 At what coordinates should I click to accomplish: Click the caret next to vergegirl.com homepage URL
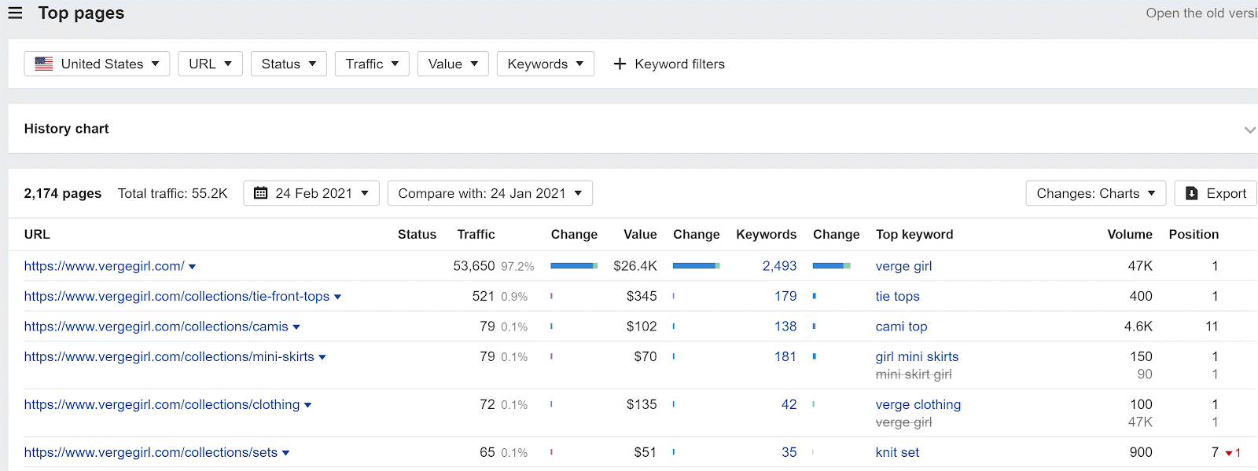pyautogui.click(x=193, y=267)
